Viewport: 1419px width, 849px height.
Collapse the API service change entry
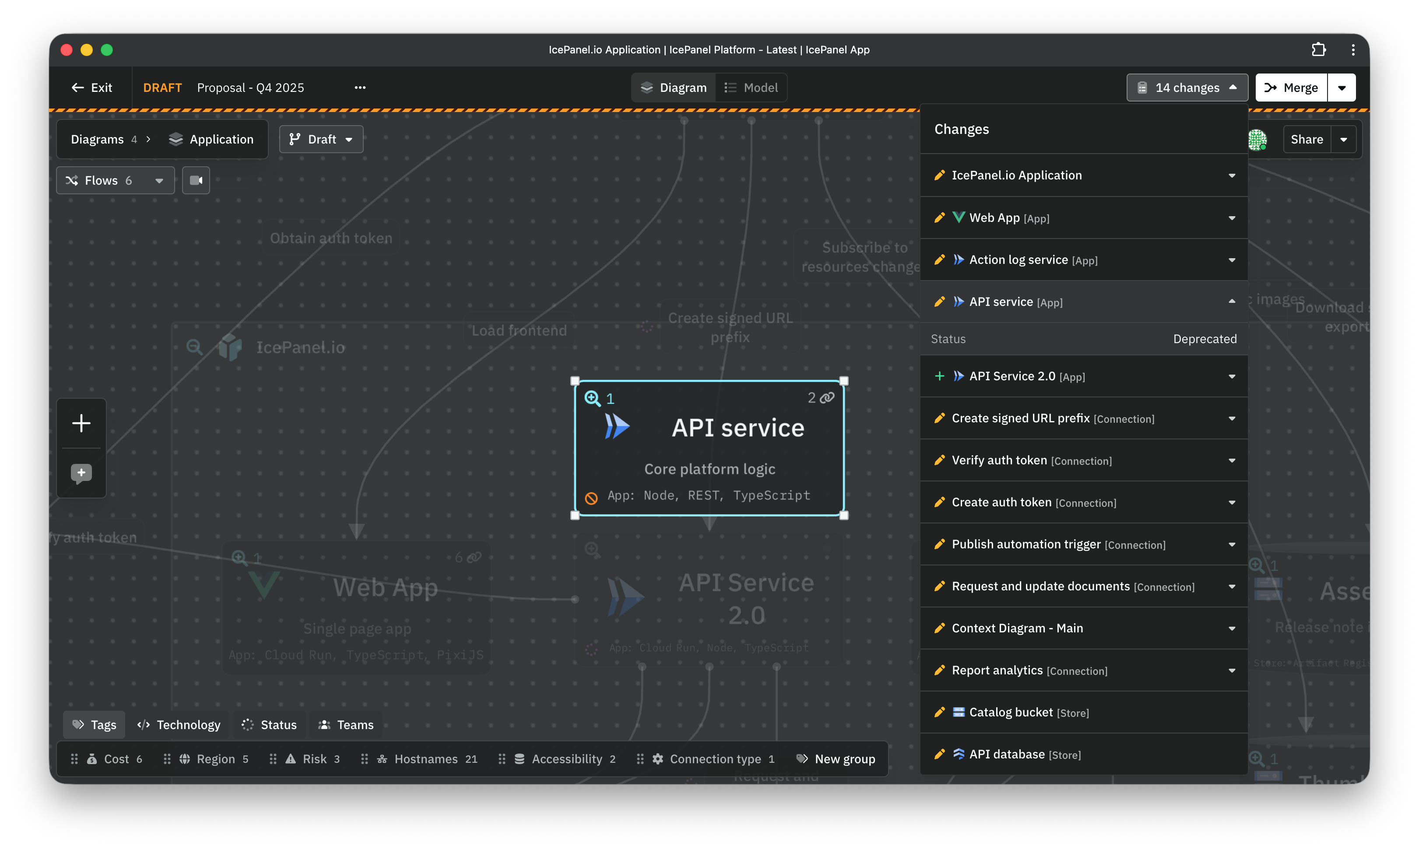(1231, 302)
